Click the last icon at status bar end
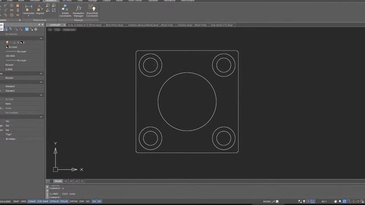The image size is (365, 205). [x=362, y=202]
